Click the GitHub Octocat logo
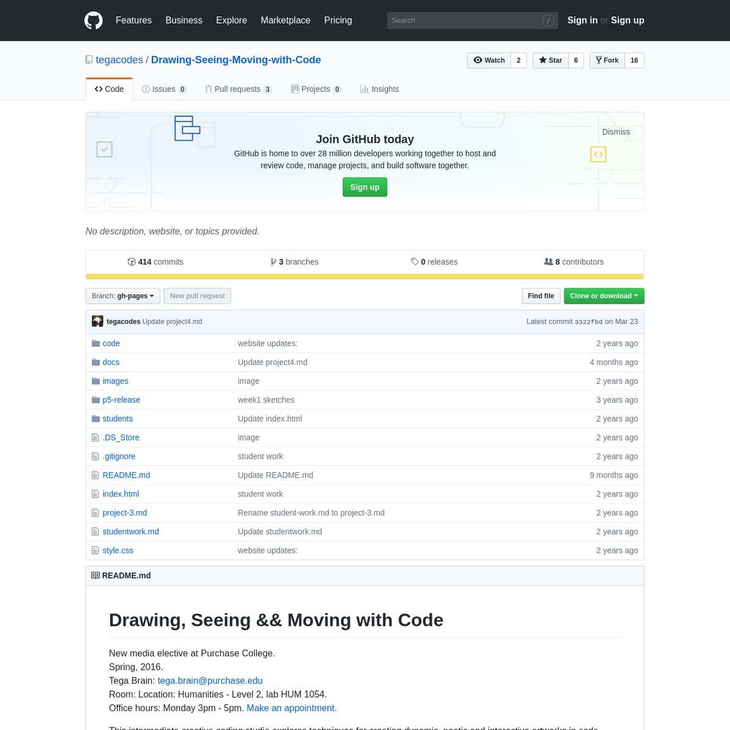The width and height of the screenshot is (730, 730). coord(93,20)
